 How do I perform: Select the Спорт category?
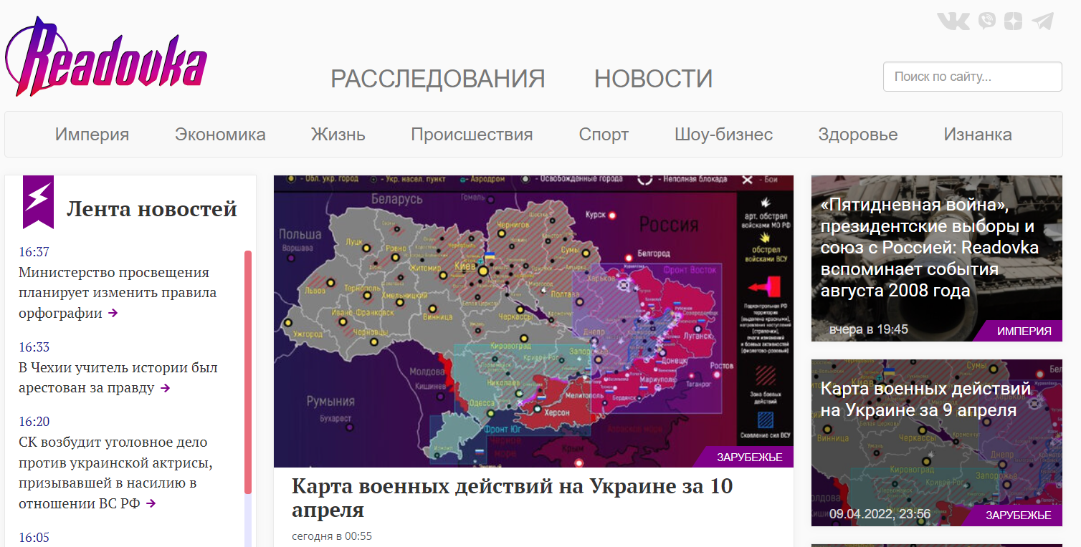click(x=604, y=134)
